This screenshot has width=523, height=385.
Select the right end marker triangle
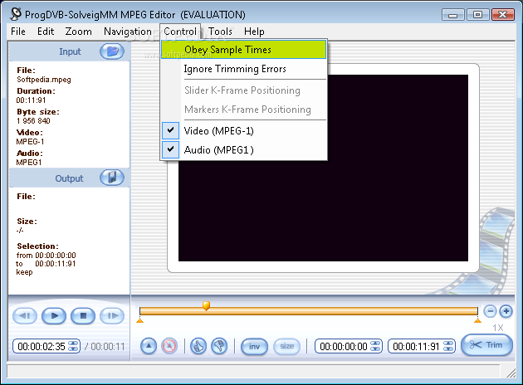477,320
